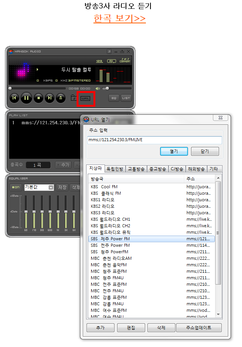The width and height of the screenshot is (242, 347).
Task: Toggle the EQ panel button
Action: (114, 98)
